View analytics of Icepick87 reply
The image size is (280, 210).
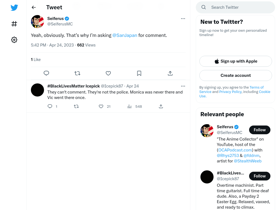(129, 106)
